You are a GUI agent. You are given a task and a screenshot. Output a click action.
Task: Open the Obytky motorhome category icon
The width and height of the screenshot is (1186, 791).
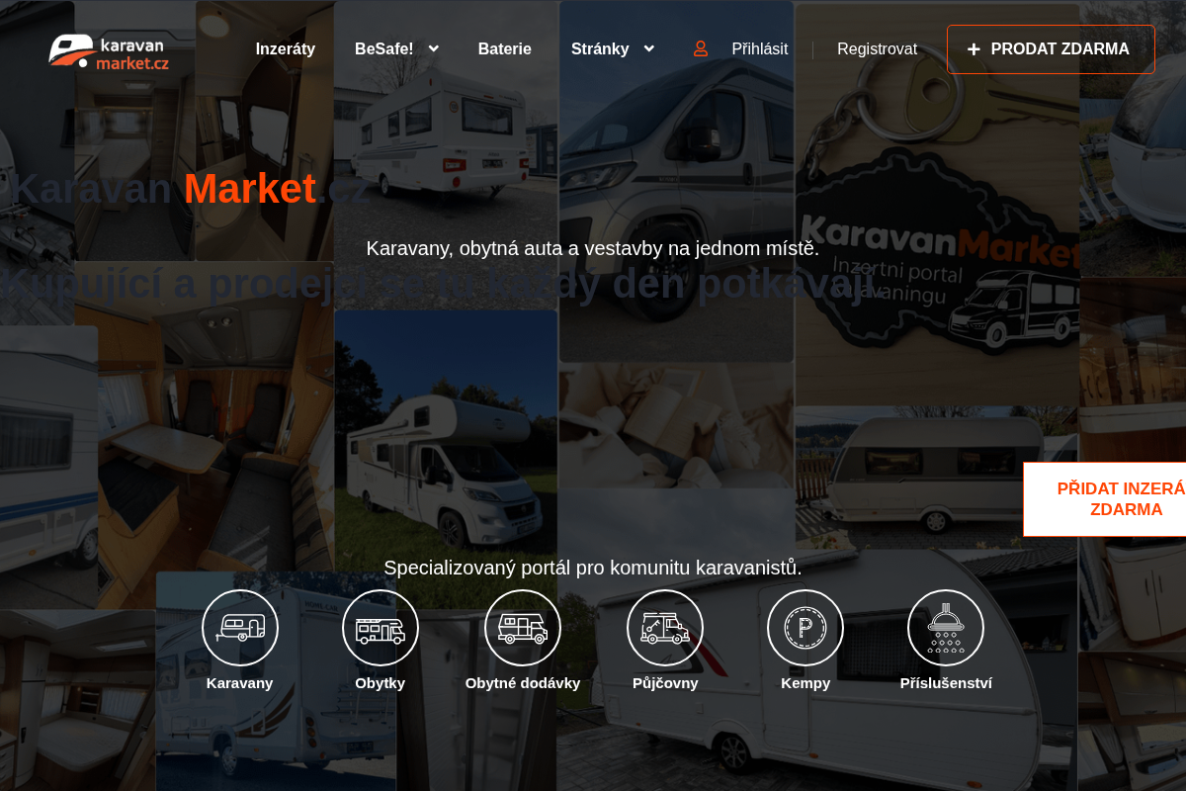[381, 628]
